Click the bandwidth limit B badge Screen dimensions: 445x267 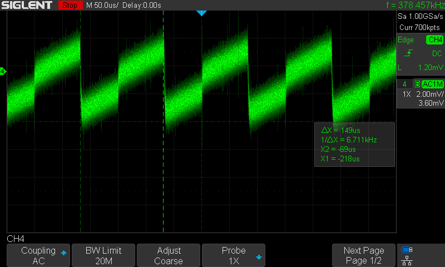point(417,84)
